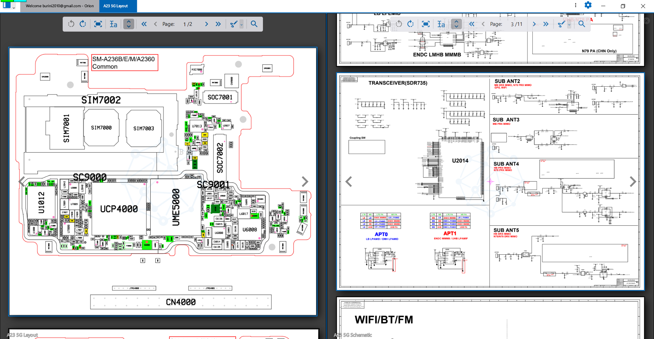Jump to first page in left layout toolbar
Image resolution: width=654 pixels, height=339 pixels.
pos(144,24)
